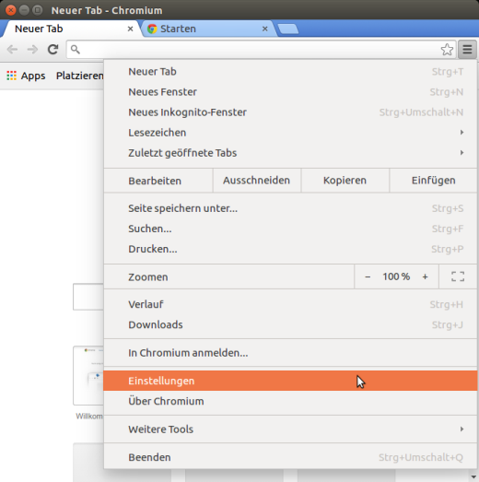Click the Kopieren button
Screen dimensions: 479x482
345,181
